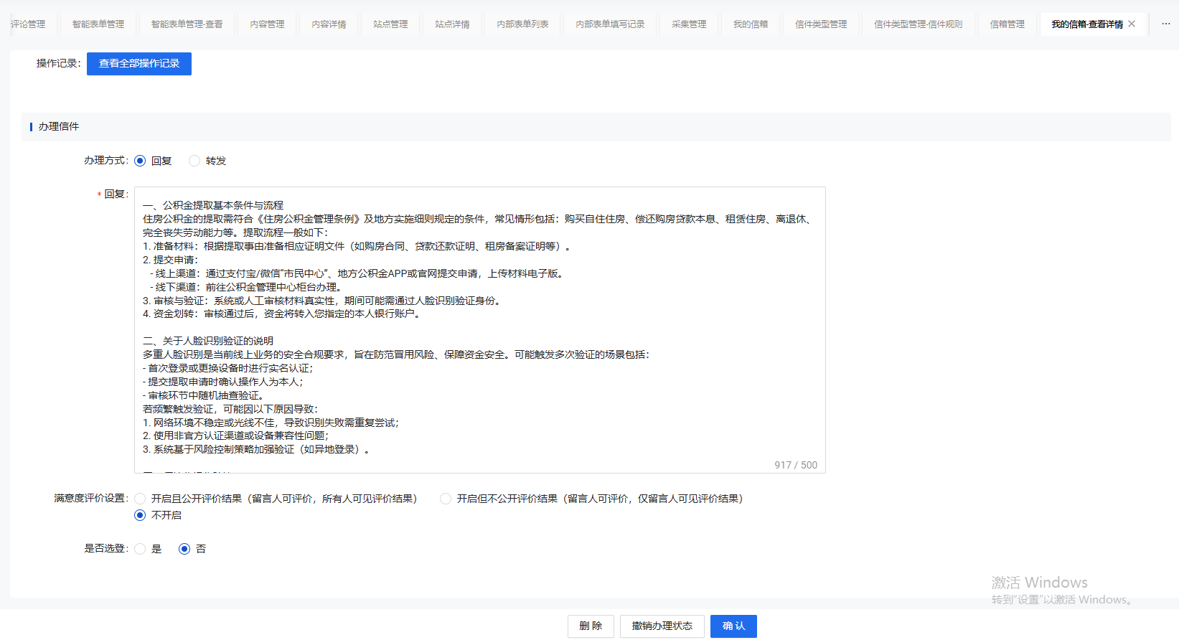Select 转发 as the handling method

pos(194,161)
